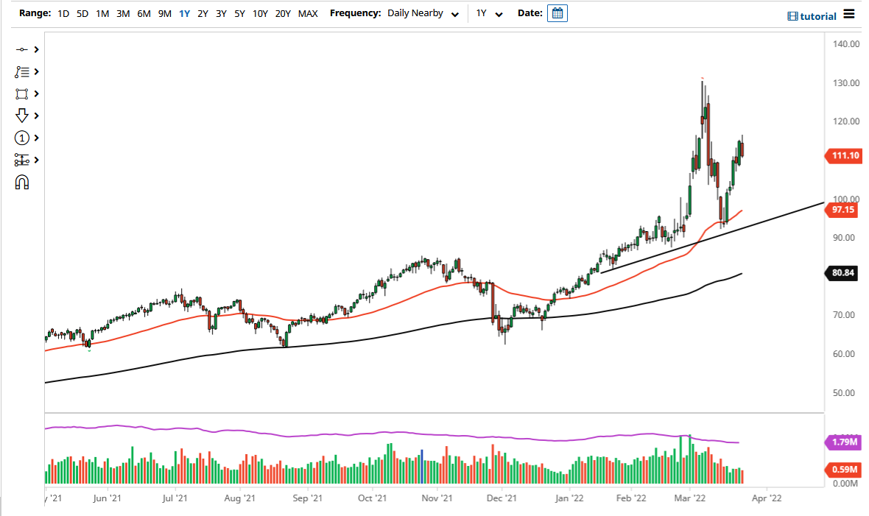The height and width of the screenshot is (516, 869).
Task: Click the tutorial film strip icon
Action: [x=794, y=15]
